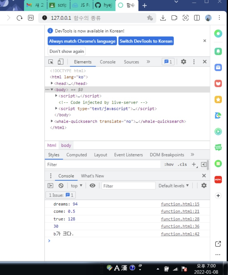Create live expression with the eye icon

pos(92,186)
